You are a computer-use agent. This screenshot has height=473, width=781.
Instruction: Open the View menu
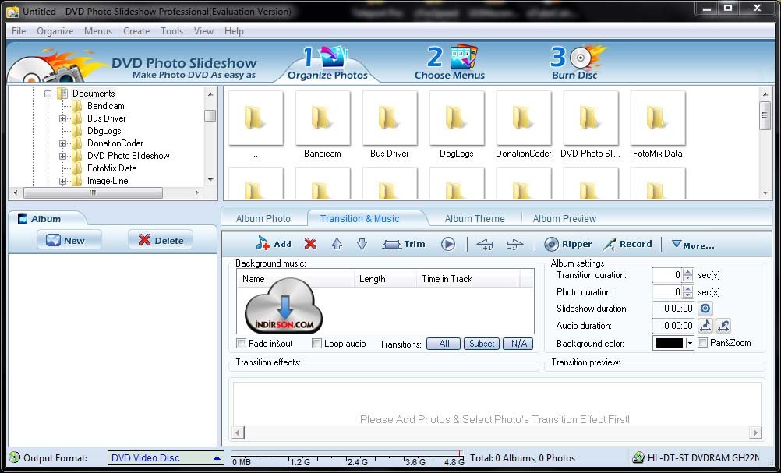(203, 31)
